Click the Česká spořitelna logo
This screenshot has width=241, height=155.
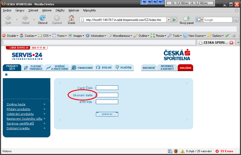(177, 55)
